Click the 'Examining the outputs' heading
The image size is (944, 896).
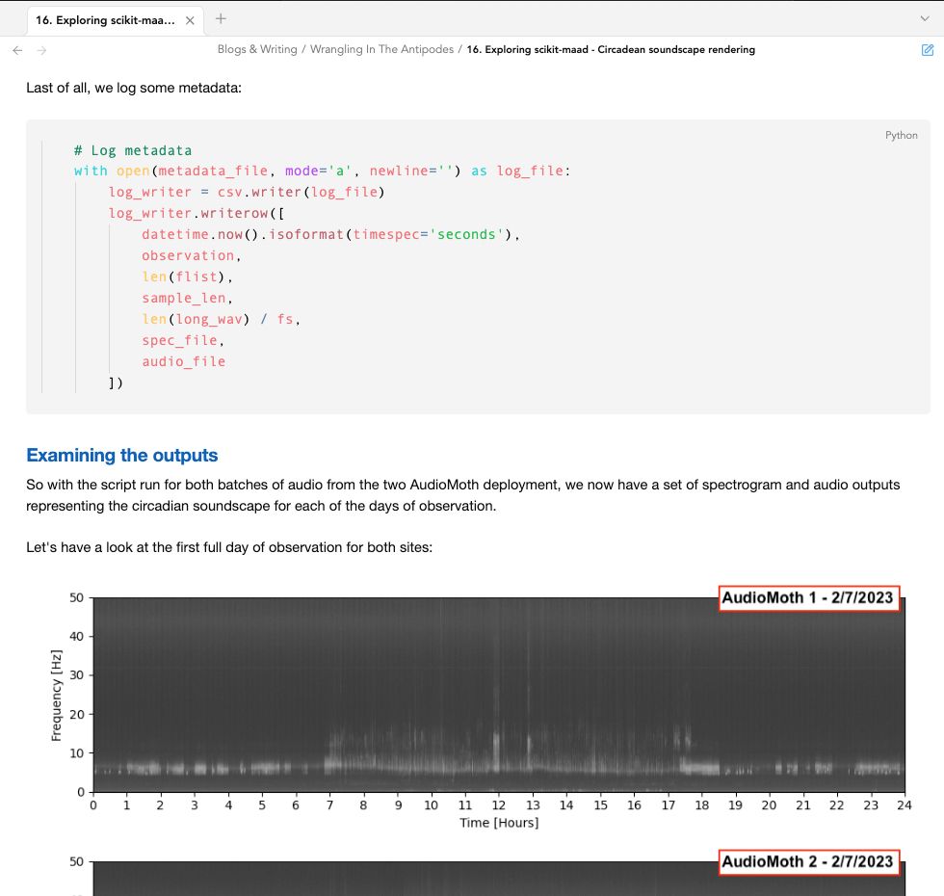tap(122, 455)
